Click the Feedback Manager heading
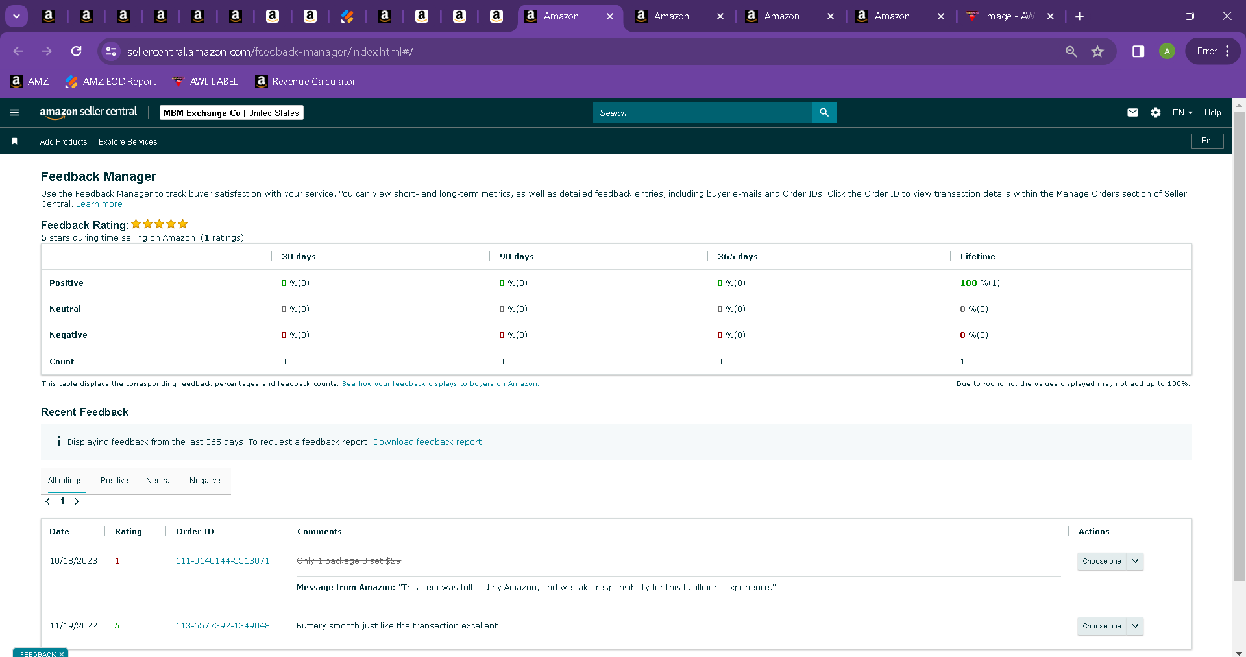The image size is (1246, 657). click(x=99, y=176)
